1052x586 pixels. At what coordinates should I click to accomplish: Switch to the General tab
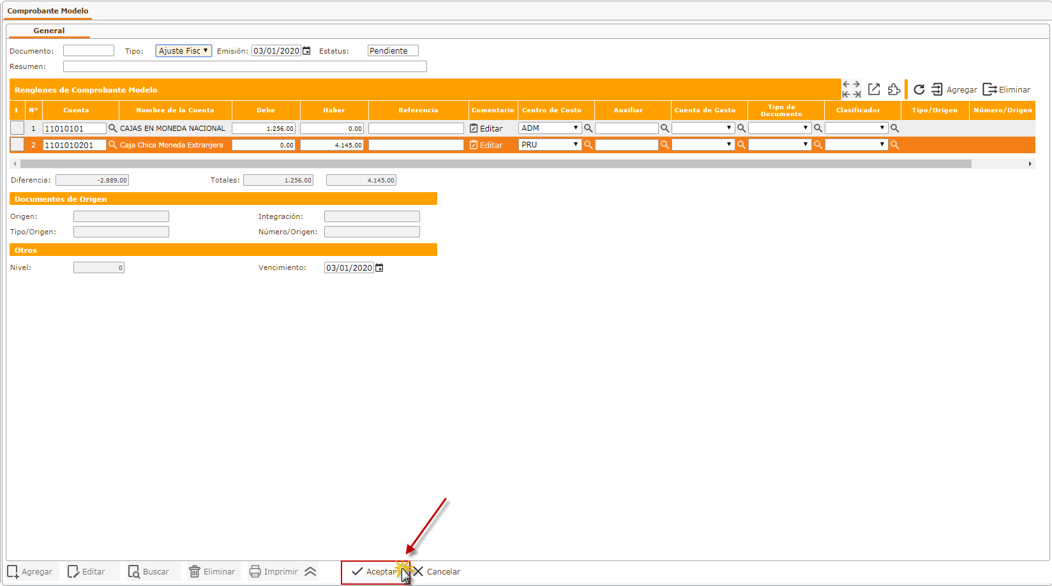point(49,31)
